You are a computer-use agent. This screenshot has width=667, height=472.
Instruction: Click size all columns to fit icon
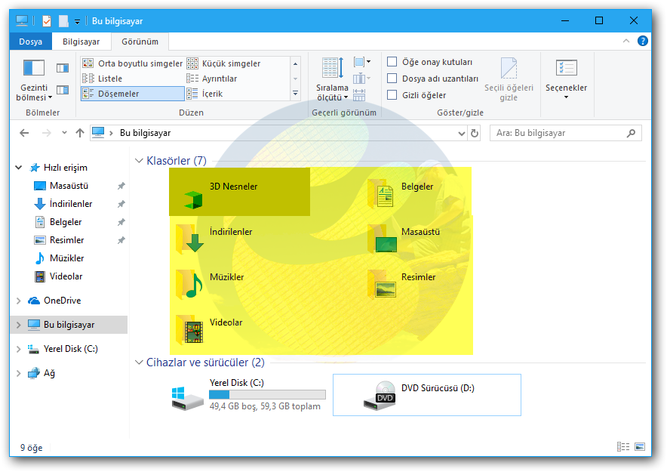point(359,95)
